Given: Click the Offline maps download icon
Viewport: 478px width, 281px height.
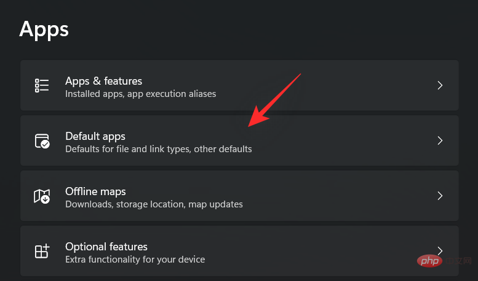Looking at the screenshot, I should (x=42, y=196).
